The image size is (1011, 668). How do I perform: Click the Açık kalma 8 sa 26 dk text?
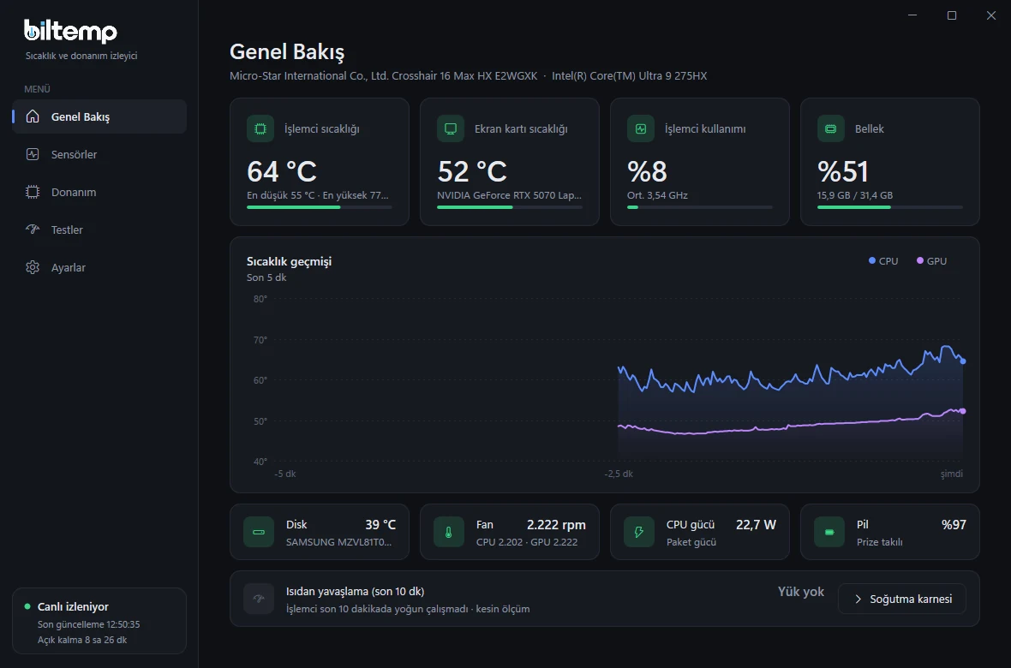tap(82, 640)
